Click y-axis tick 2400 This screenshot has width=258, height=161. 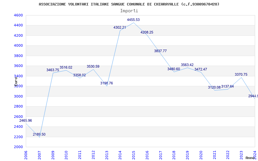click(x=18, y=127)
